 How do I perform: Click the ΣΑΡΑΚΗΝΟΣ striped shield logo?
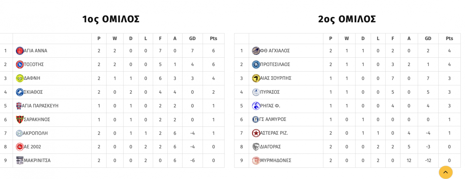20,119
